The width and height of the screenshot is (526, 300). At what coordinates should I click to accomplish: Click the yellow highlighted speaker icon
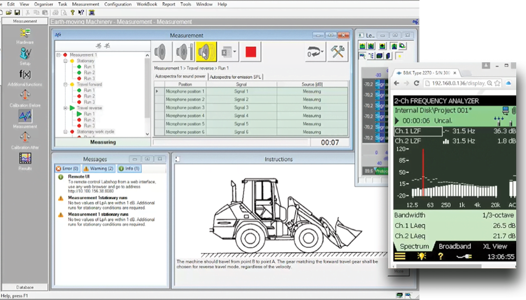(x=206, y=53)
